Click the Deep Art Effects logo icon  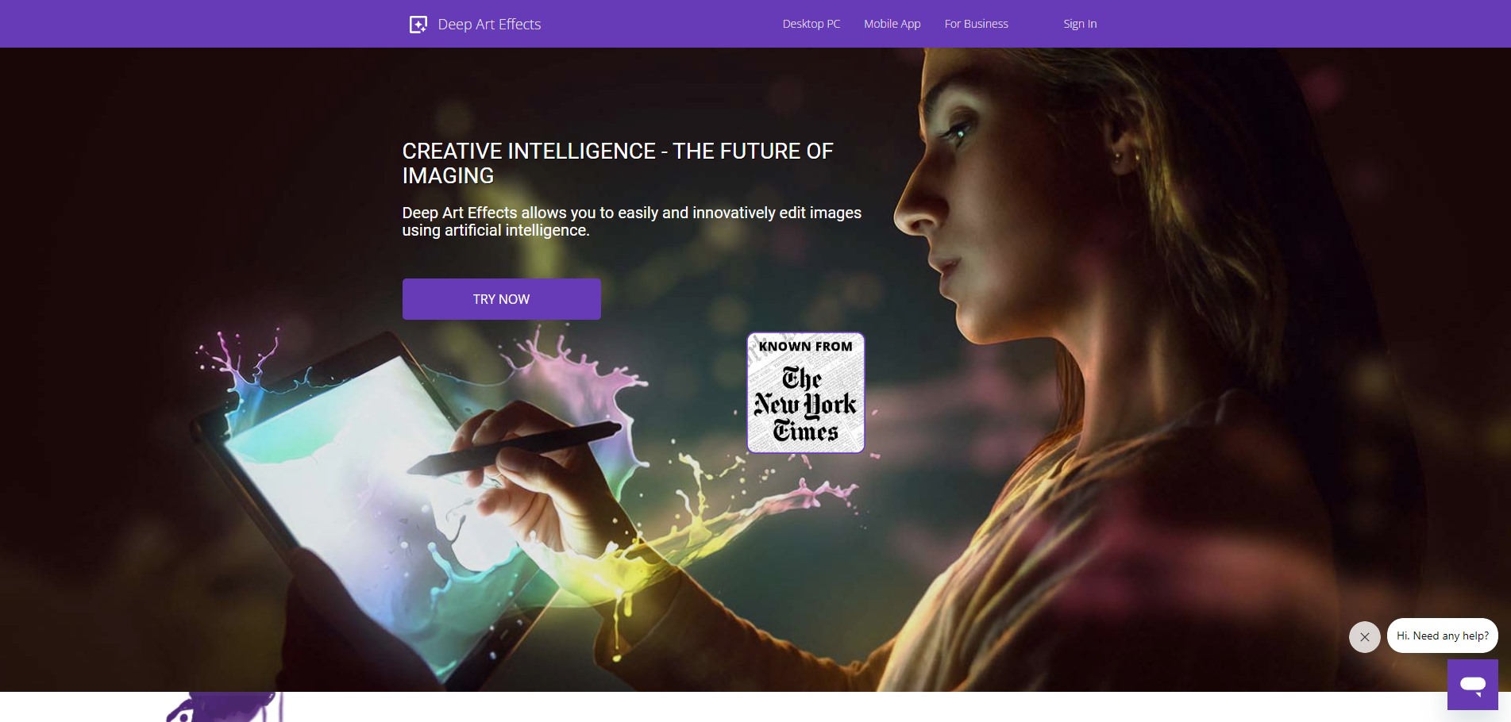tap(418, 25)
